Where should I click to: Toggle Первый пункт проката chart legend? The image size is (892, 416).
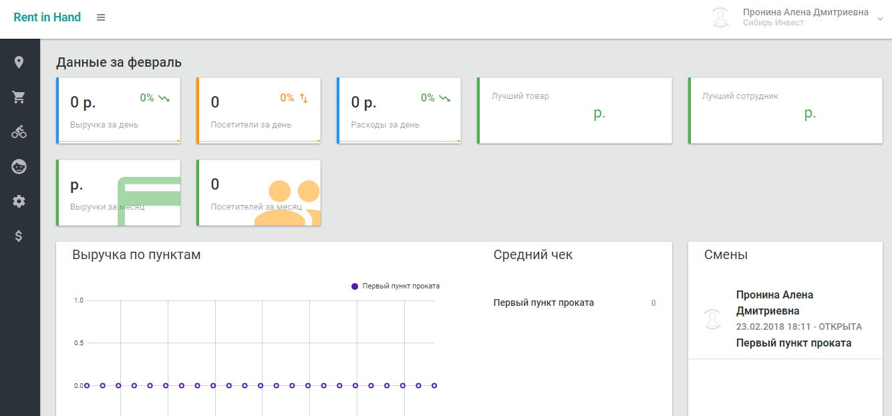click(x=396, y=286)
